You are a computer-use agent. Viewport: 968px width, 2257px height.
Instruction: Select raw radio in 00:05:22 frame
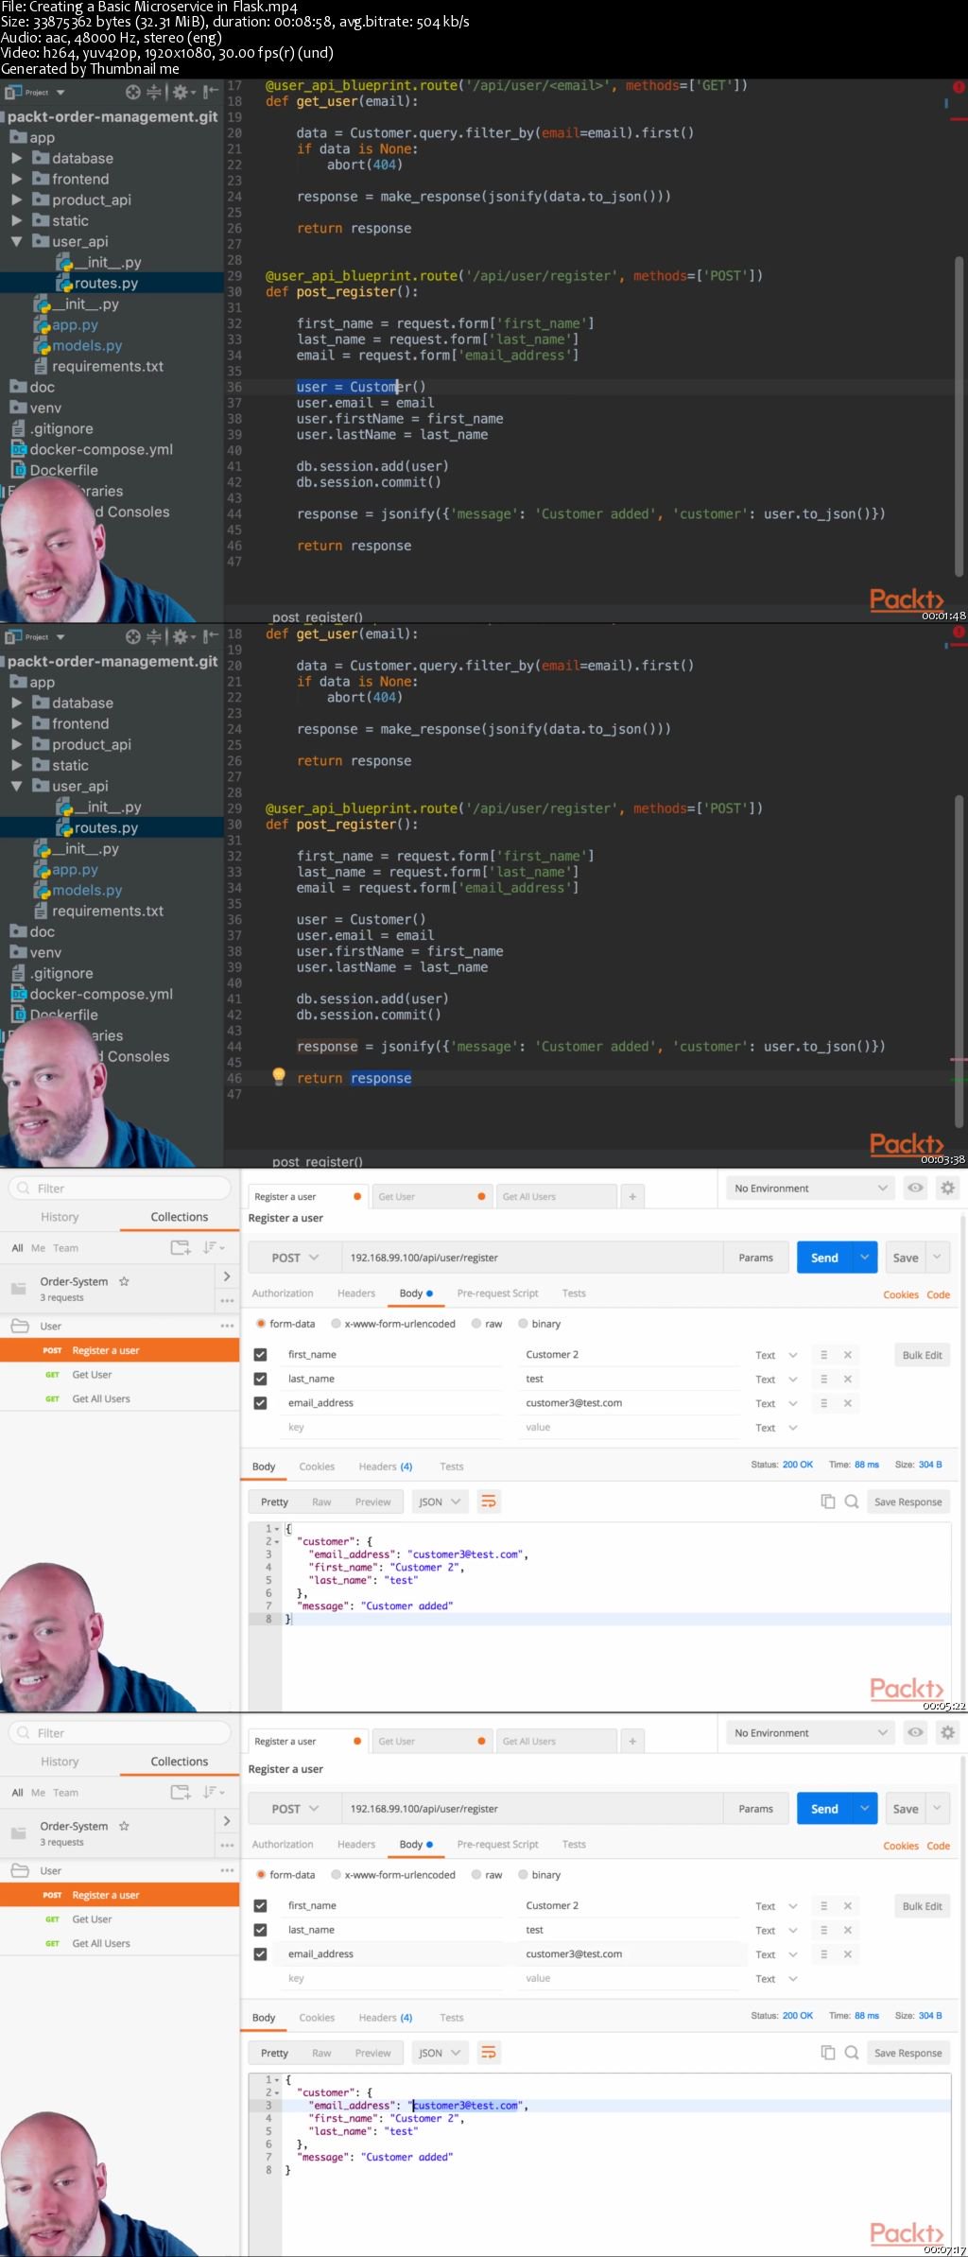[476, 1324]
